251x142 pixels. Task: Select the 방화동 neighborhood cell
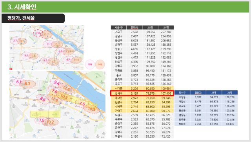pyautogui.click(x=182, y=124)
